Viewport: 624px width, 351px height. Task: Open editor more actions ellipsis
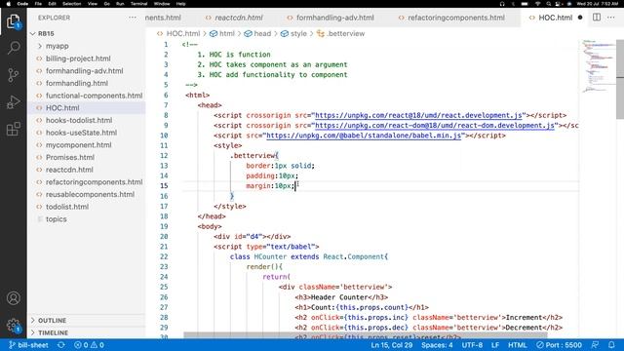tap(611, 18)
